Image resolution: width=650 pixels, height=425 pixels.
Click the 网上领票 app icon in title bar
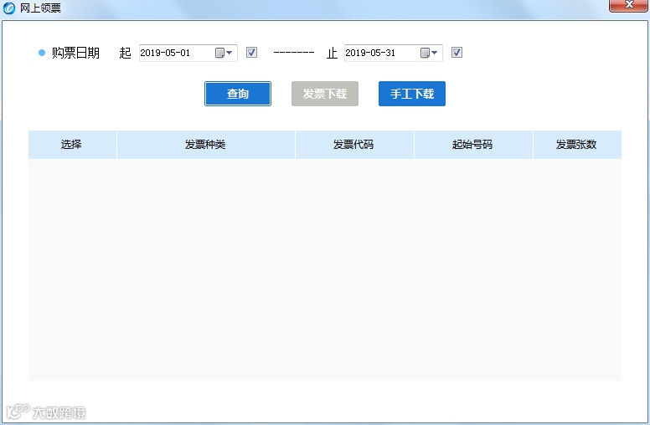(x=8, y=8)
